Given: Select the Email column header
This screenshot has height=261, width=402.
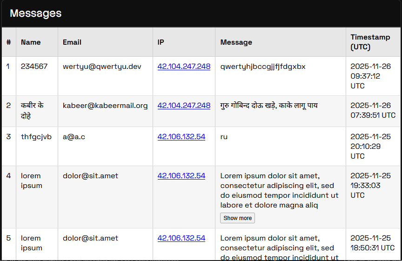Looking at the screenshot, I should 72,42.
